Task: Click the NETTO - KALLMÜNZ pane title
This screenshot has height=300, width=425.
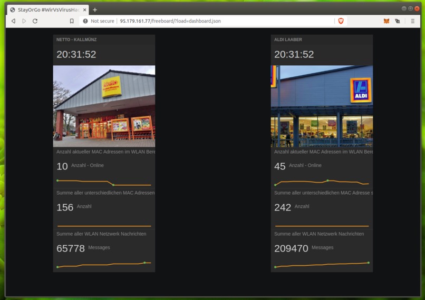Action: pyautogui.click(x=76, y=39)
